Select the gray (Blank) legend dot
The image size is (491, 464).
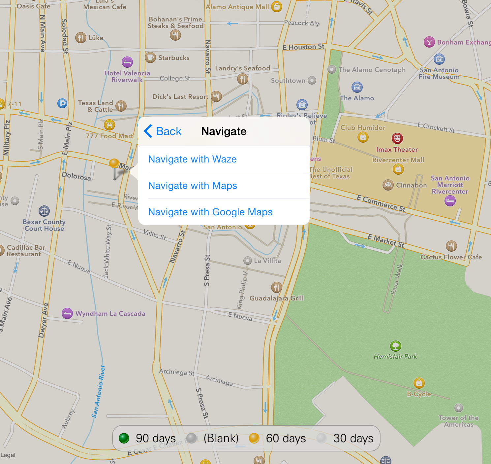pyautogui.click(x=192, y=438)
